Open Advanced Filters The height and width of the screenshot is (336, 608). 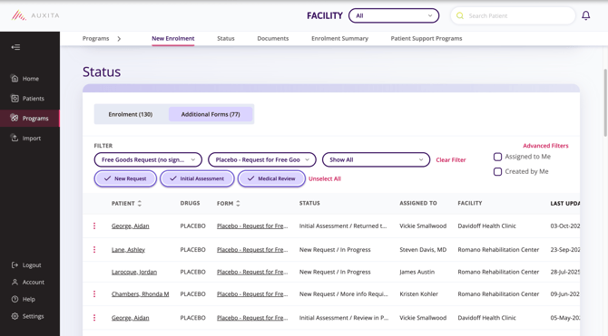coord(545,146)
